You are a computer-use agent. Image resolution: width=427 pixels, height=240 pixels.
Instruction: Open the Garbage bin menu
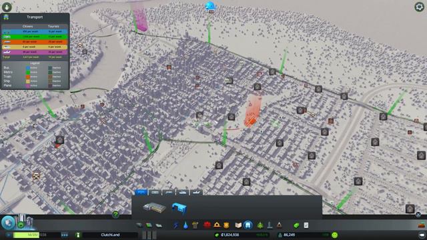(195, 225)
